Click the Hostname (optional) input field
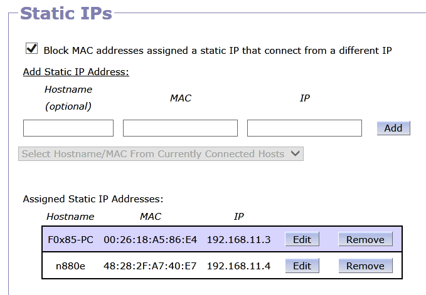This screenshot has height=295, width=426. (x=68, y=128)
